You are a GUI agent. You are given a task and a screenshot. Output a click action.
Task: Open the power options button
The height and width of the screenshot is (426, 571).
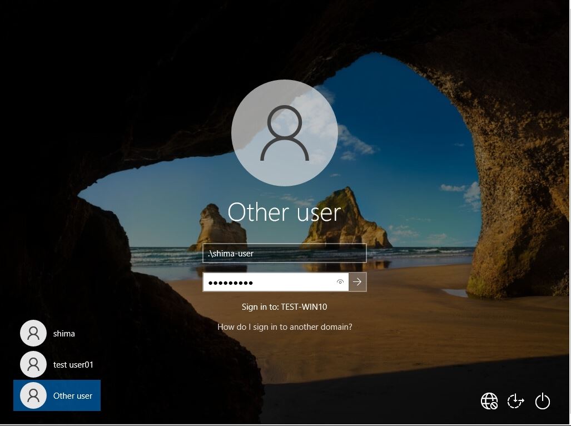(x=542, y=401)
